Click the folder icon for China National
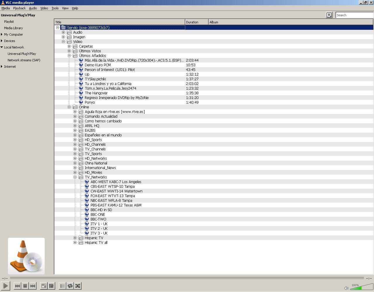374x292 pixels. point(81,163)
